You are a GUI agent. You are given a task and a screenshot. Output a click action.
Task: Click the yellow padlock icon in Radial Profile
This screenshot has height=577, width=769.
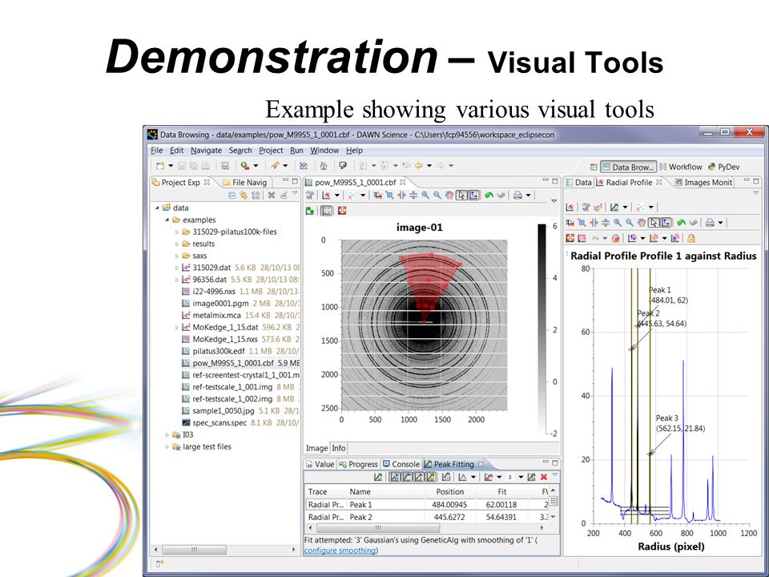(691, 239)
